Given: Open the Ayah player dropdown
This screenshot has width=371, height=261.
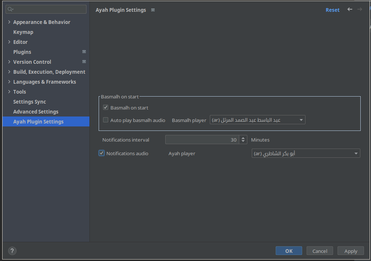Looking at the screenshot, I should [306, 153].
